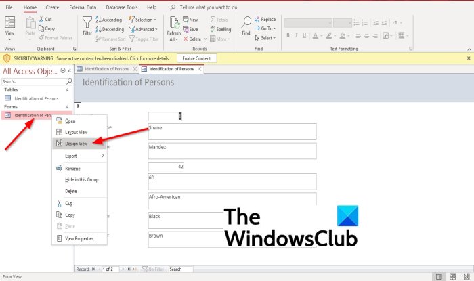Collapse the Tables group
The height and width of the screenshot is (281, 474).
[67, 90]
